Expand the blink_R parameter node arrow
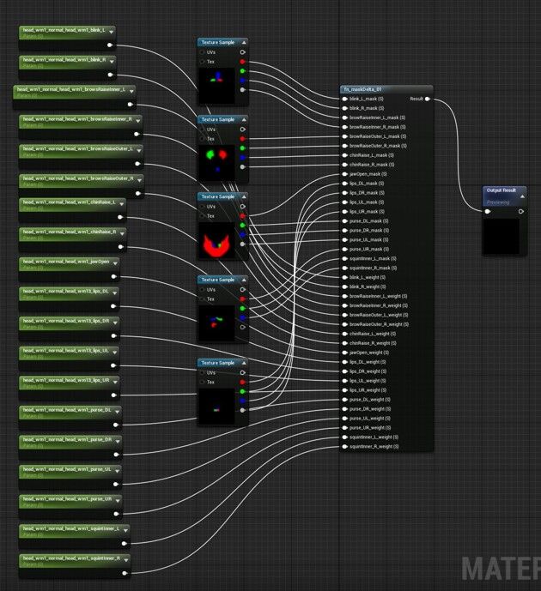541x591 pixels. pyautogui.click(x=112, y=61)
